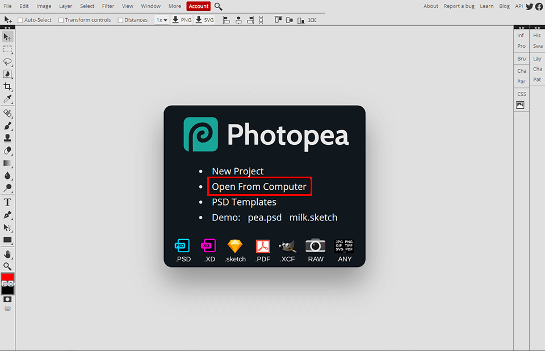Screen dimensions: 545x351
Task: Collapse the Info panel with its arrow toggle
Action: point(521,27)
